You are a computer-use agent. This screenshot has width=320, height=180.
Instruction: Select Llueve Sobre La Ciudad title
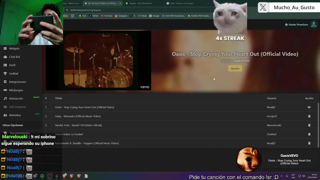69,134
